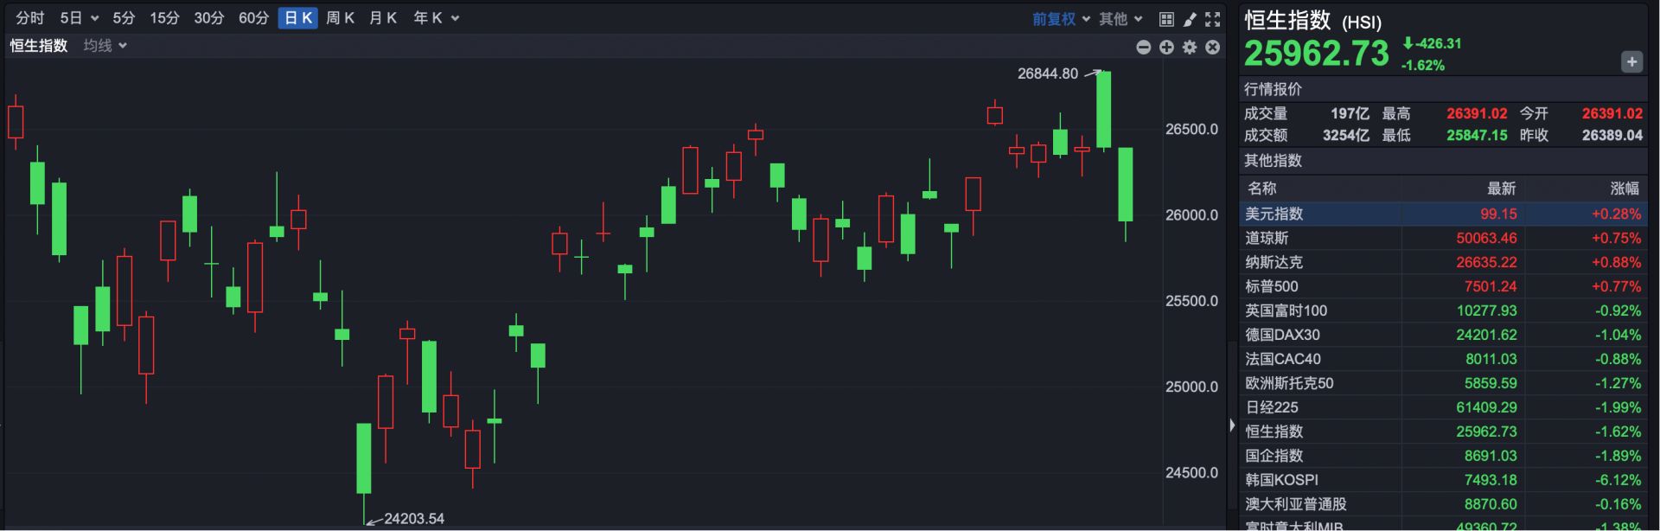Zoom out chart with minus icon

click(x=1143, y=47)
